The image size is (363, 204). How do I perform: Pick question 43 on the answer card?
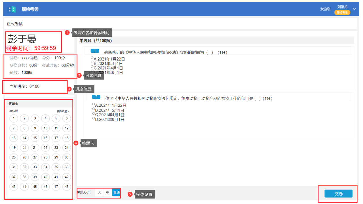14,187
